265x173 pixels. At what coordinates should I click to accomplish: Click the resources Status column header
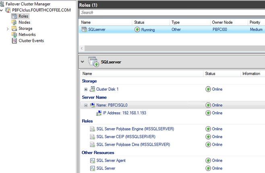[222, 74]
